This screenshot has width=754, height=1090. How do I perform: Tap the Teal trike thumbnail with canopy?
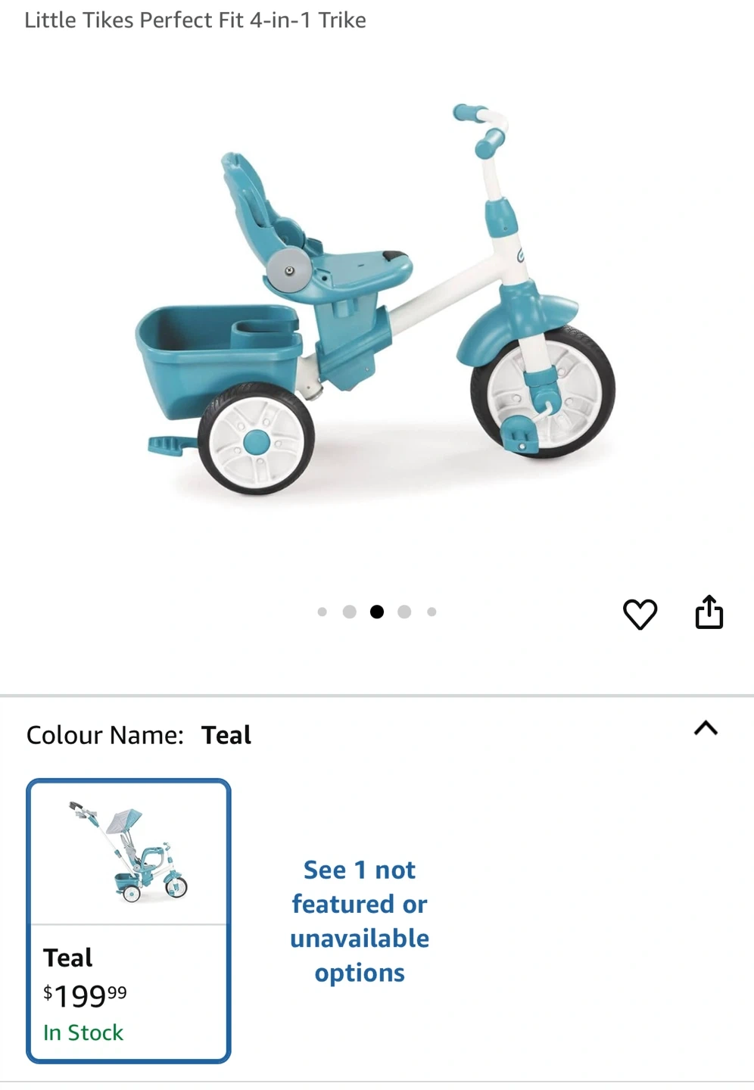(129, 852)
